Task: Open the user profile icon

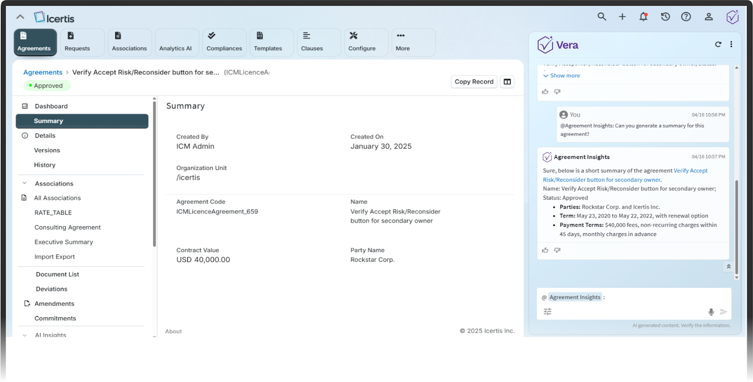Action: tap(708, 16)
